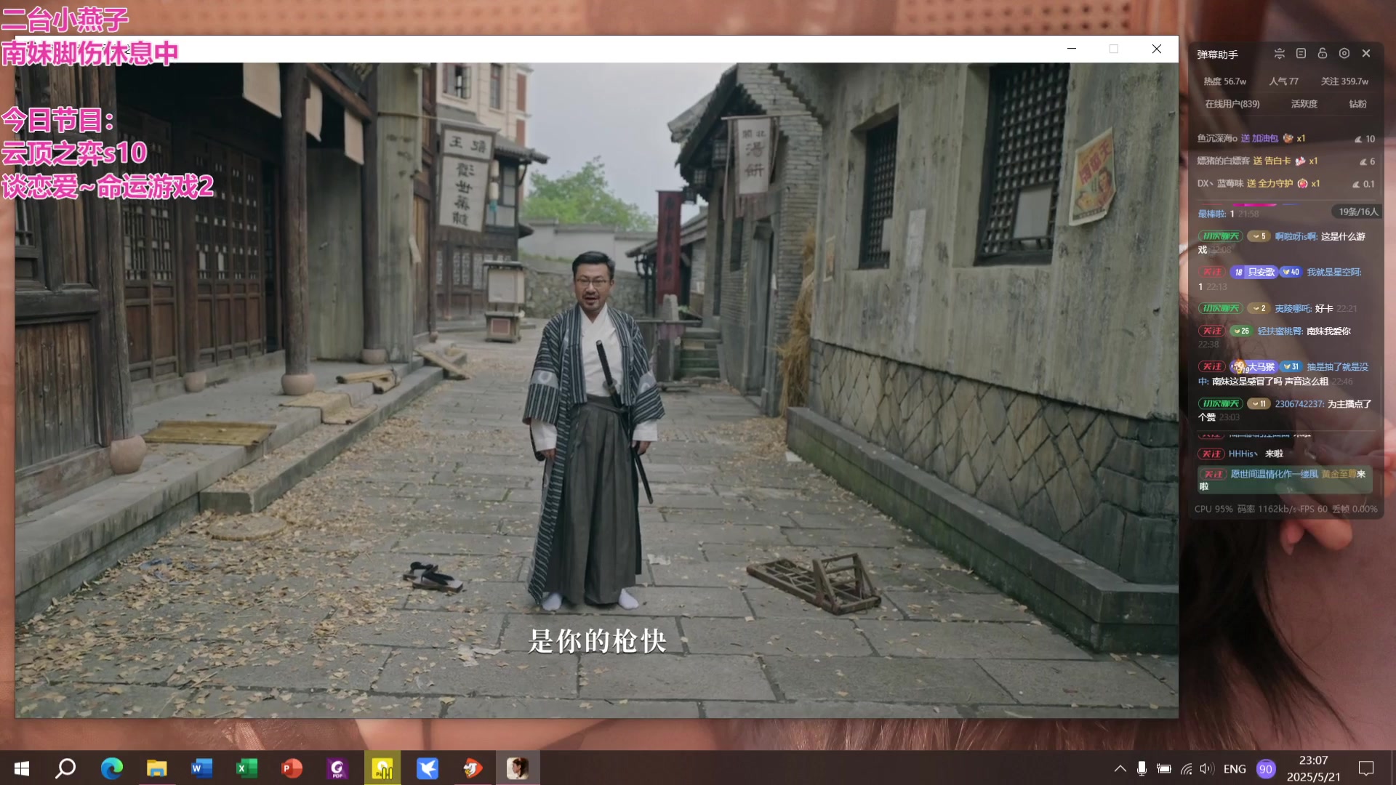Close the 弹幕助手 panel
This screenshot has height=785, width=1396.
[1366, 54]
